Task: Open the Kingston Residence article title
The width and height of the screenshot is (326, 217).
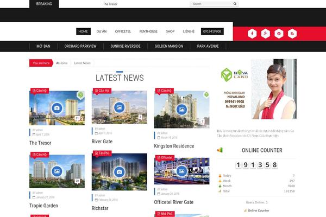Action: tap(174, 146)
